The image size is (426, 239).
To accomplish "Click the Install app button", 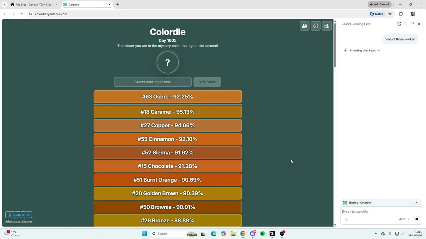I will coord(376,14).
